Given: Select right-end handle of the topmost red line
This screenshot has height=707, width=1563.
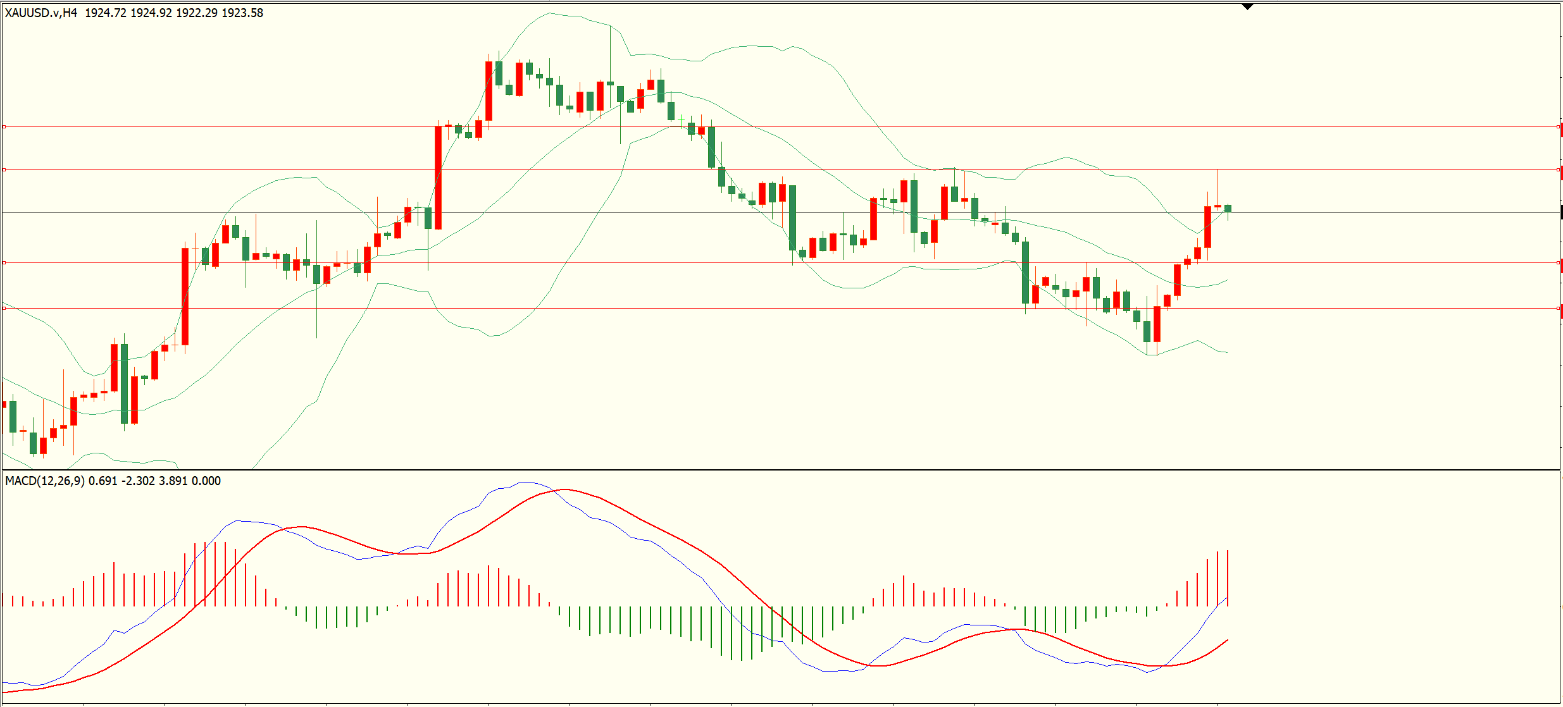Looking at the screenshot, I should click(1558, 127).
